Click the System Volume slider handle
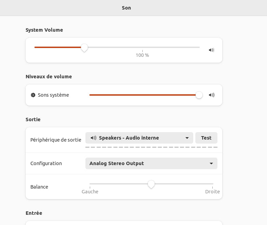The height and width of the screenshot is (225, 267). click(x=84, y=48)
